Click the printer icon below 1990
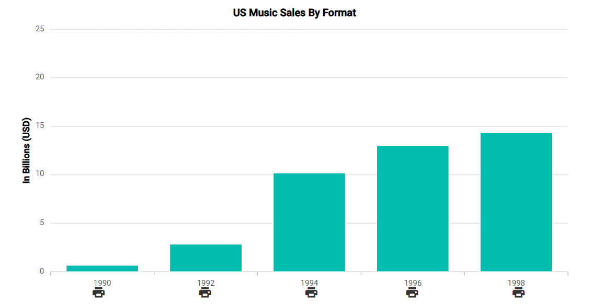603x304 pixels. click(98, 293)
